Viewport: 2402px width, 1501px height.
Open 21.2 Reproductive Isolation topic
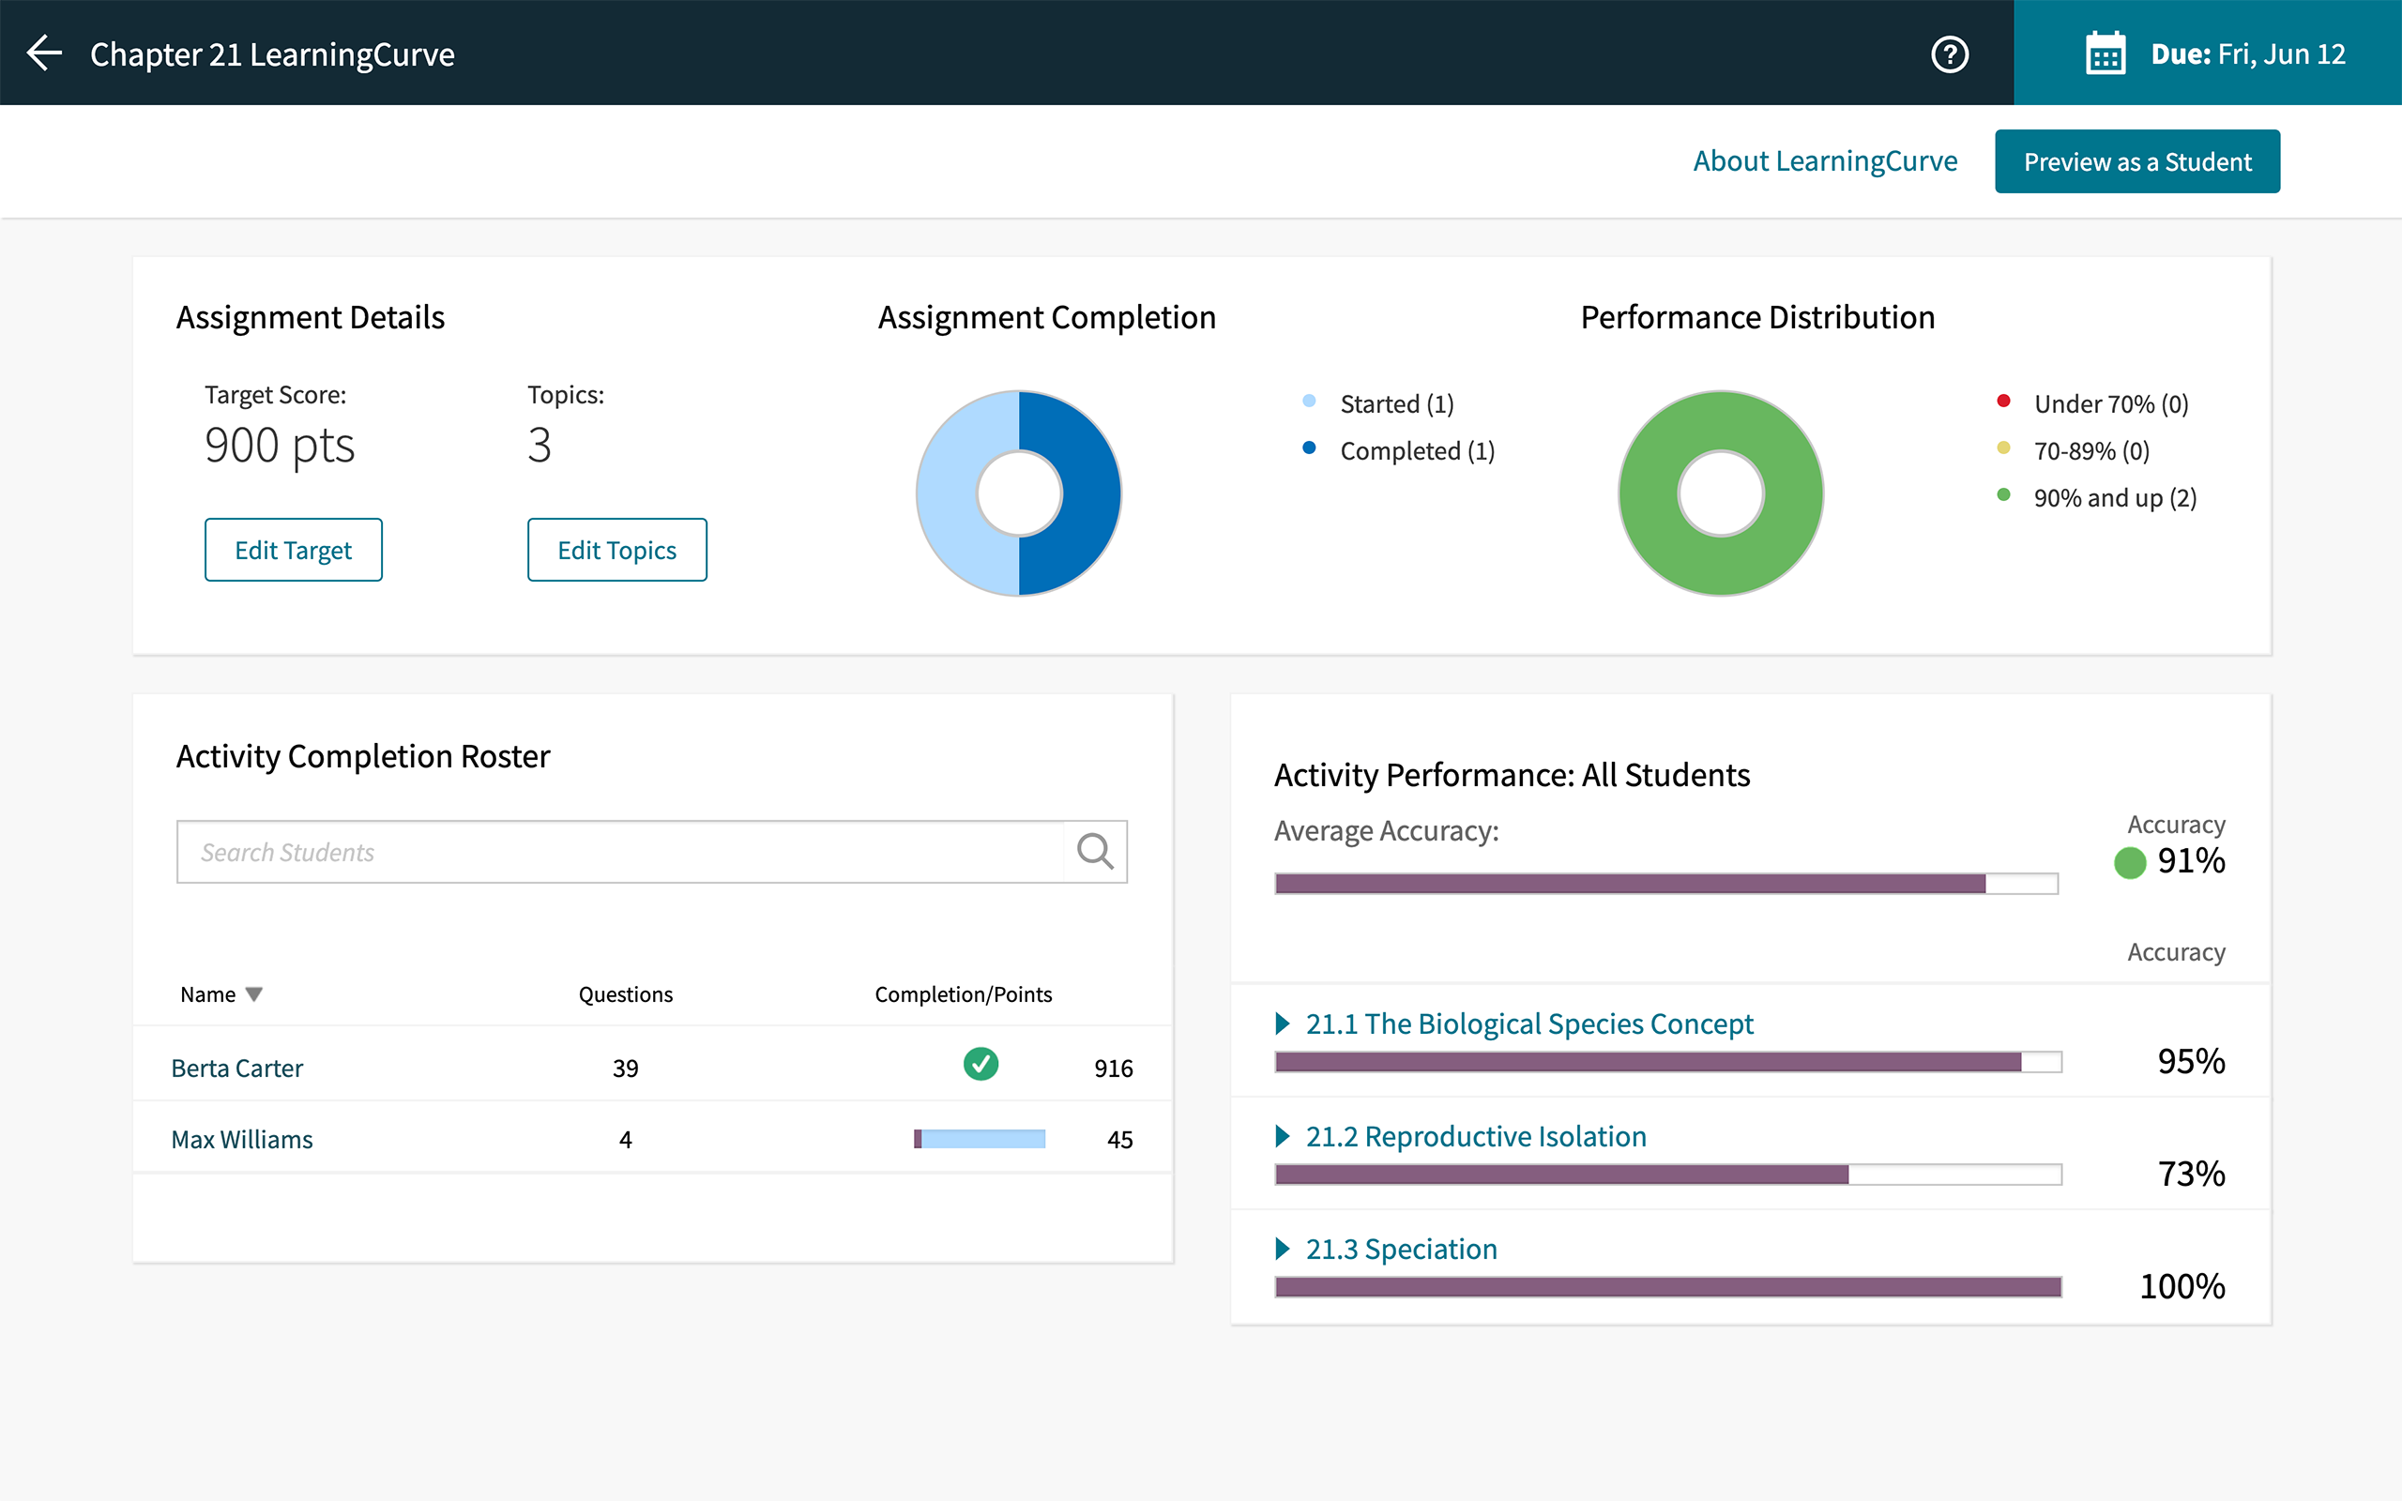pyautogui.click(x=1476, y=1136)
